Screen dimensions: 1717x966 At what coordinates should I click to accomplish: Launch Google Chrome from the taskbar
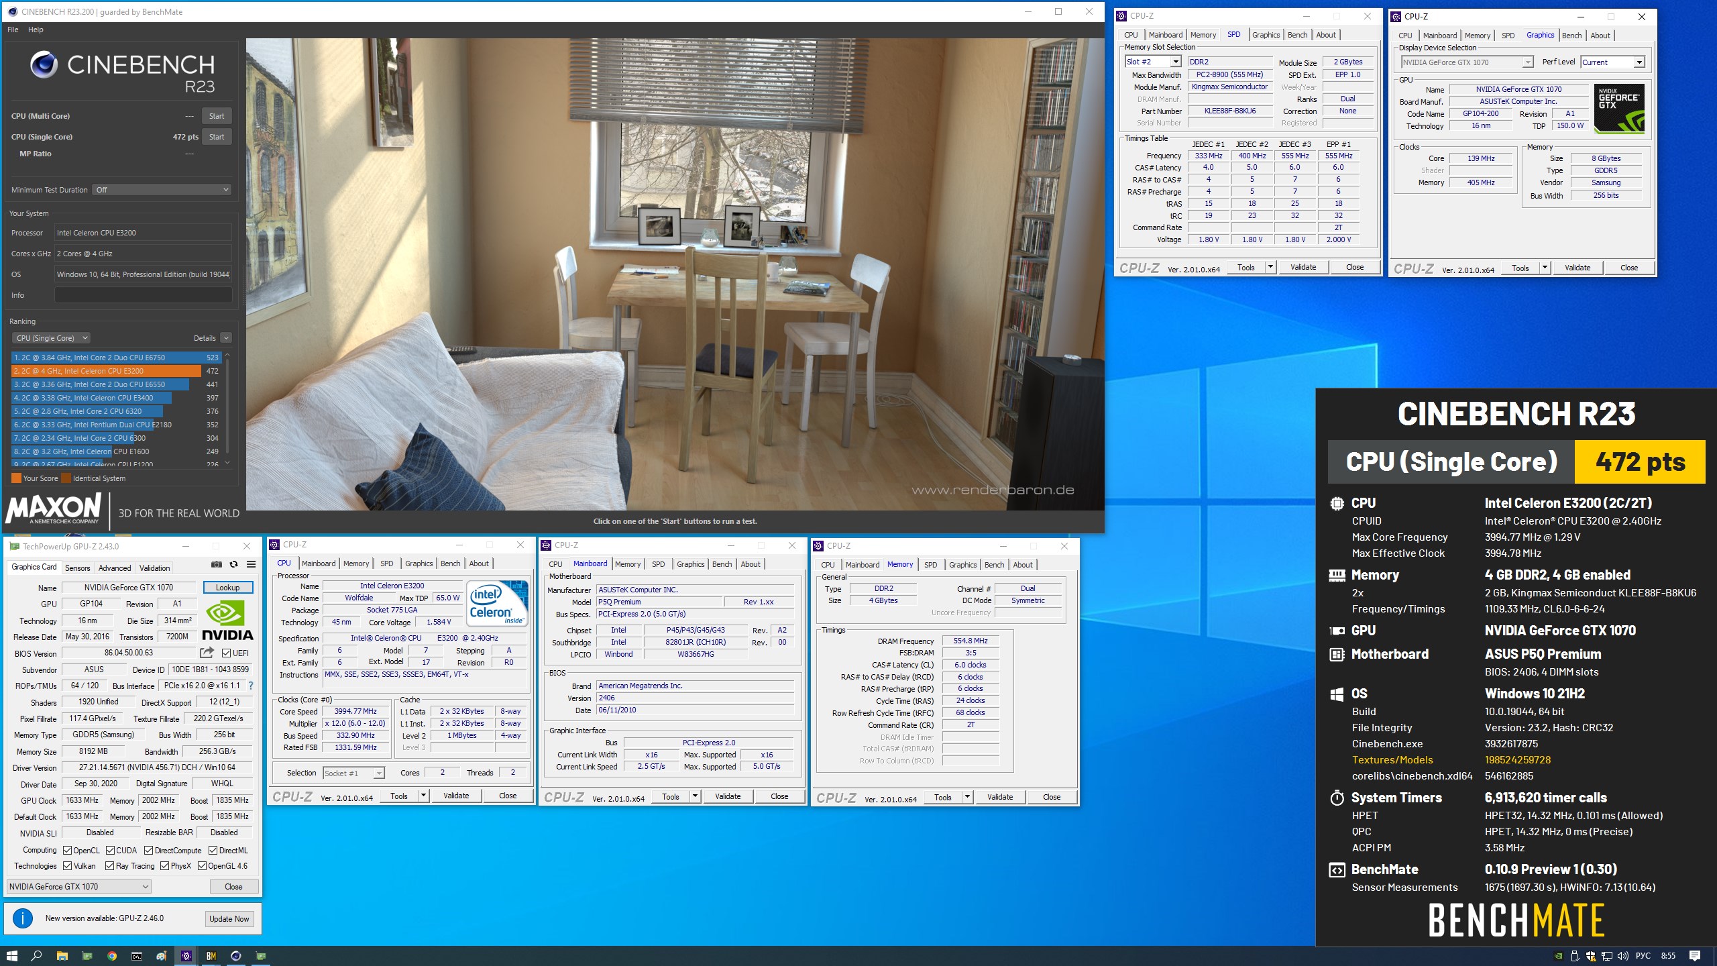click(x=112, y=956)
